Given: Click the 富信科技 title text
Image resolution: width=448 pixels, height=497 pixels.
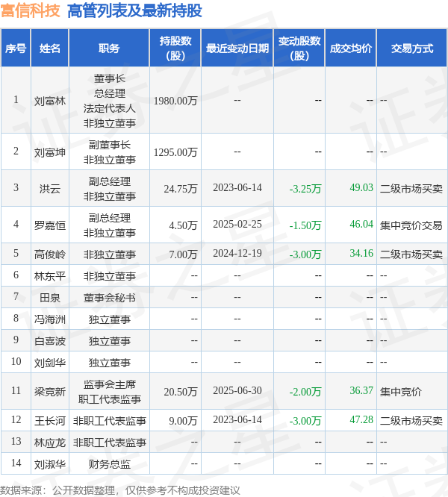Looking at the screenshot, I should click(31, 10).
